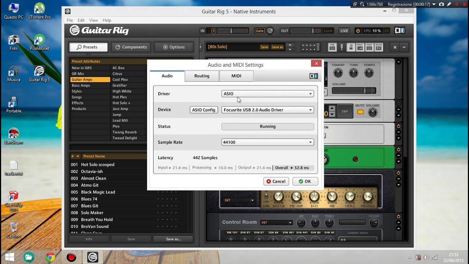Select Guitar Amps attribute
469x264 pixels.
coord(90,80)
